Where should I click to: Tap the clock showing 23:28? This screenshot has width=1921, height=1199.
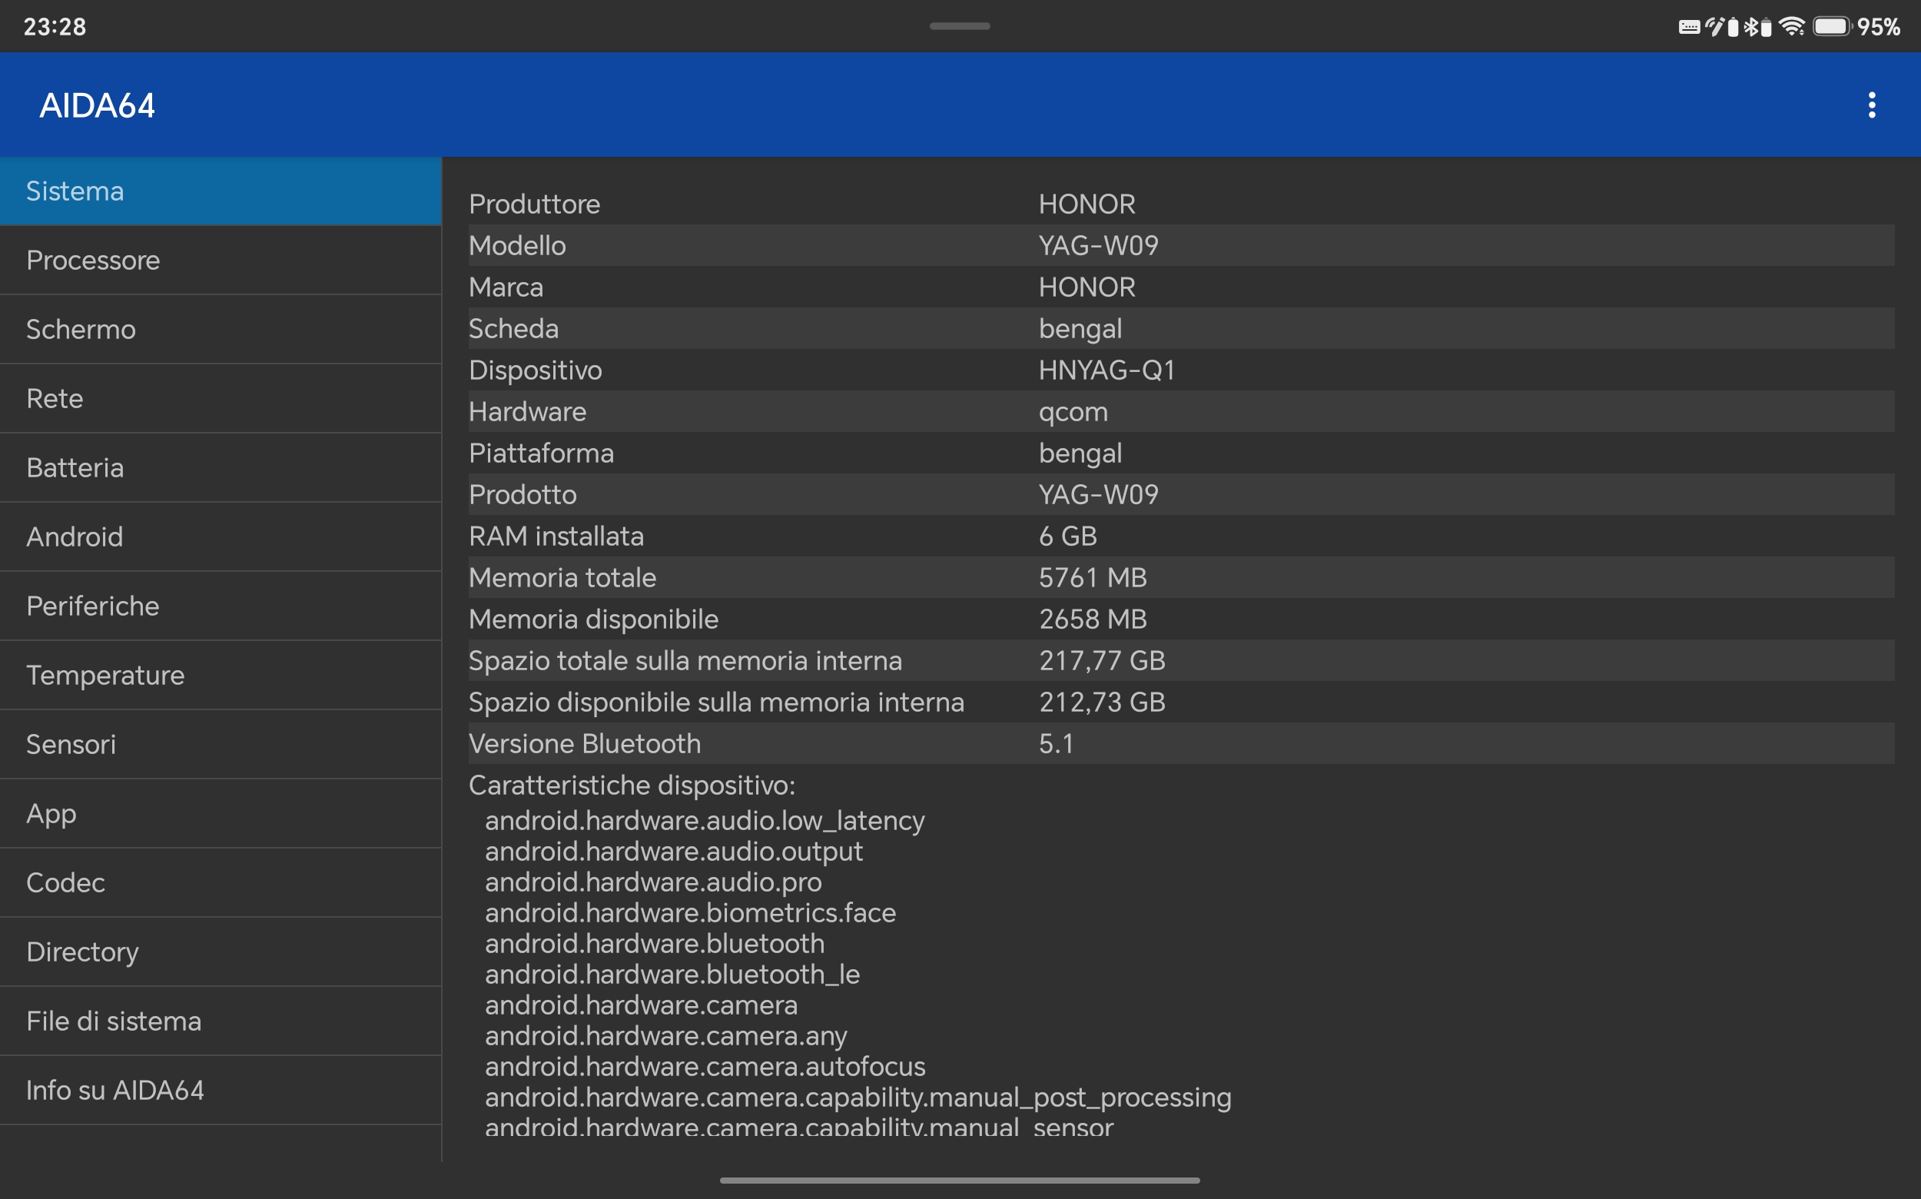[55, 27]
